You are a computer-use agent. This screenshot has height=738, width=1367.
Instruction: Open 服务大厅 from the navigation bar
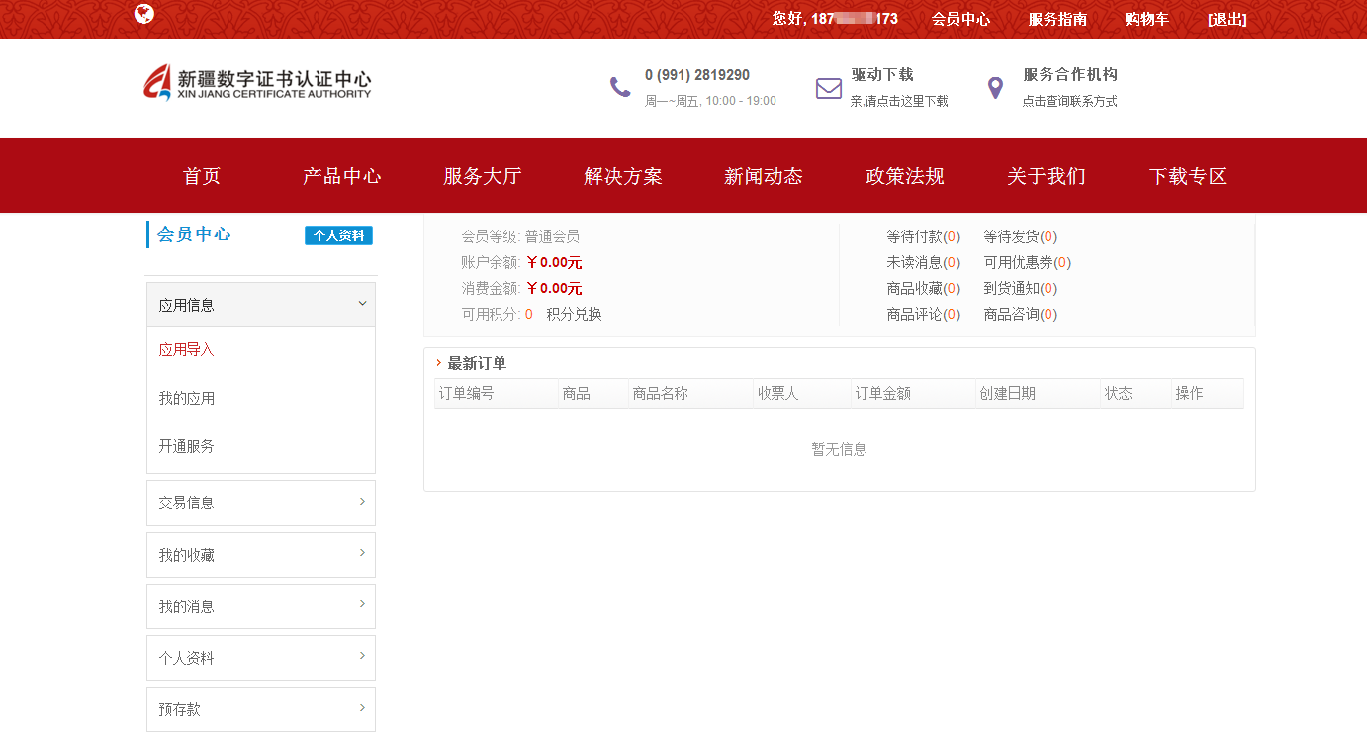(x=482, y=176)
